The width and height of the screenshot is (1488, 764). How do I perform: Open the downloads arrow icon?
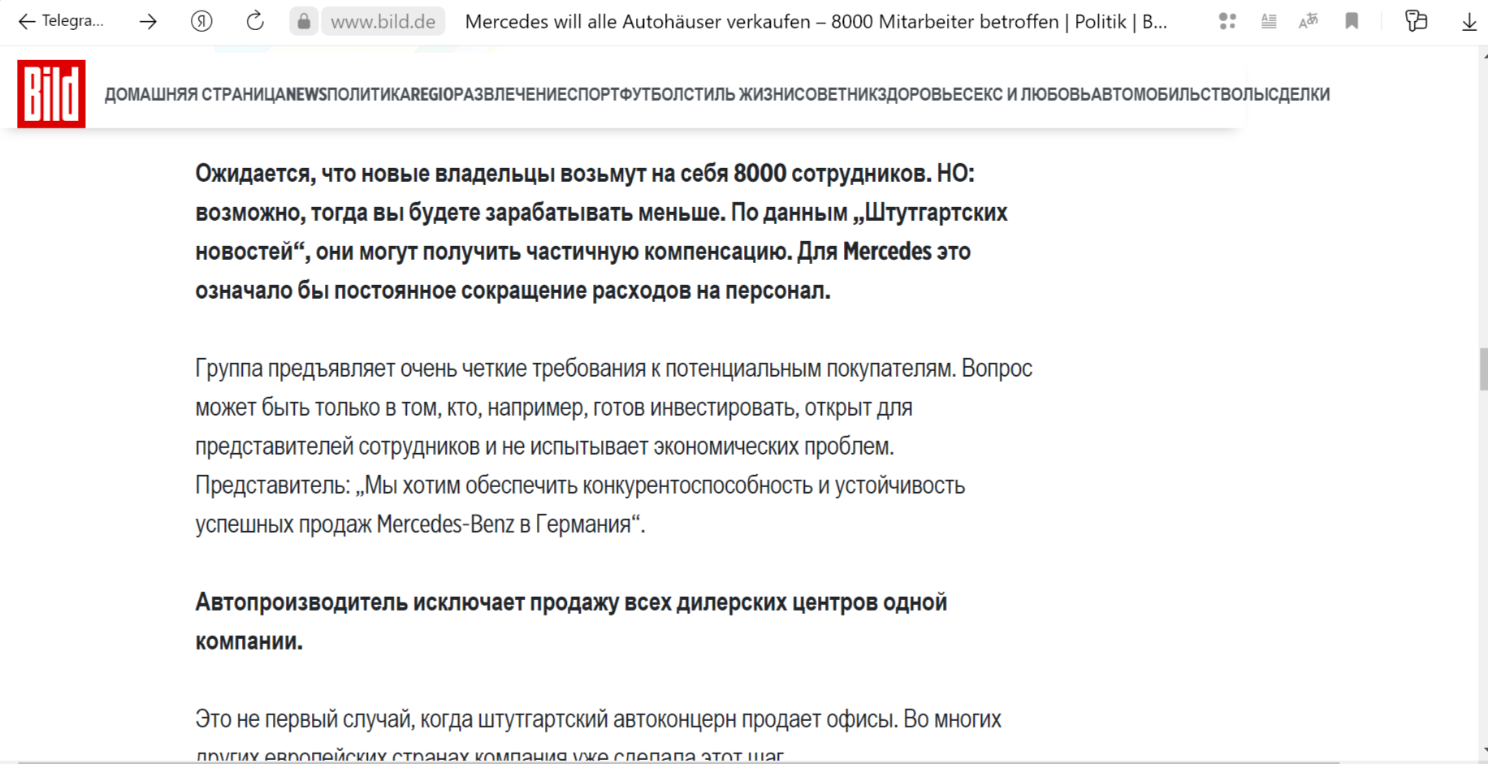(x=1469, y=22)
